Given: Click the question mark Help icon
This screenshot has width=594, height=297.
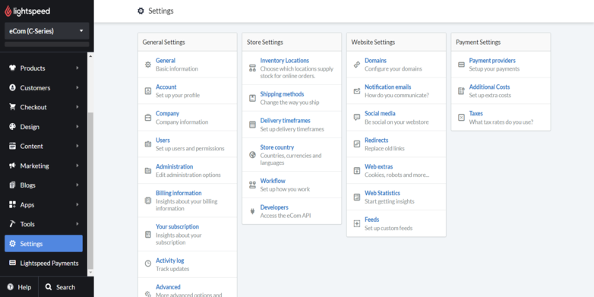Looking at the screenshot, I should pos(10,287).
